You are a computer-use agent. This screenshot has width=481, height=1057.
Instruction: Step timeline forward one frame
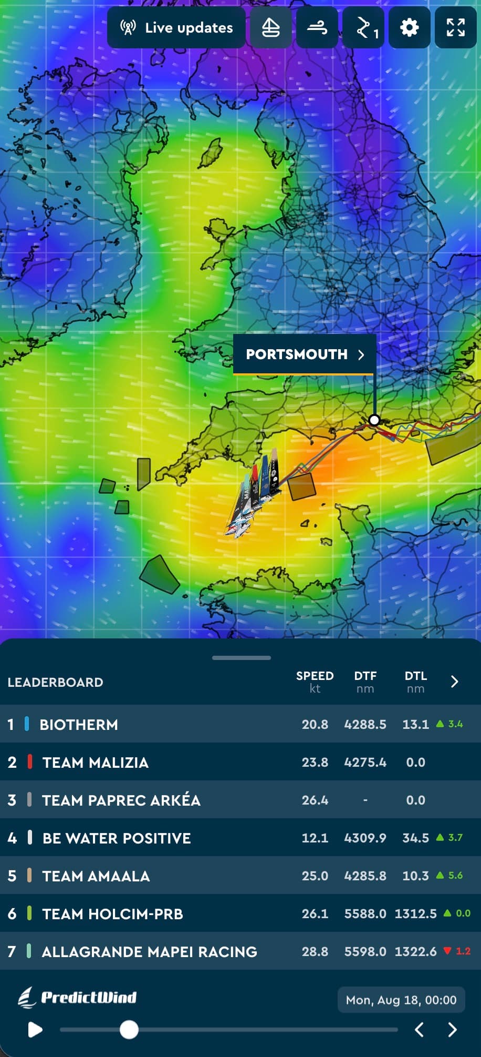tap(453, 1030)
